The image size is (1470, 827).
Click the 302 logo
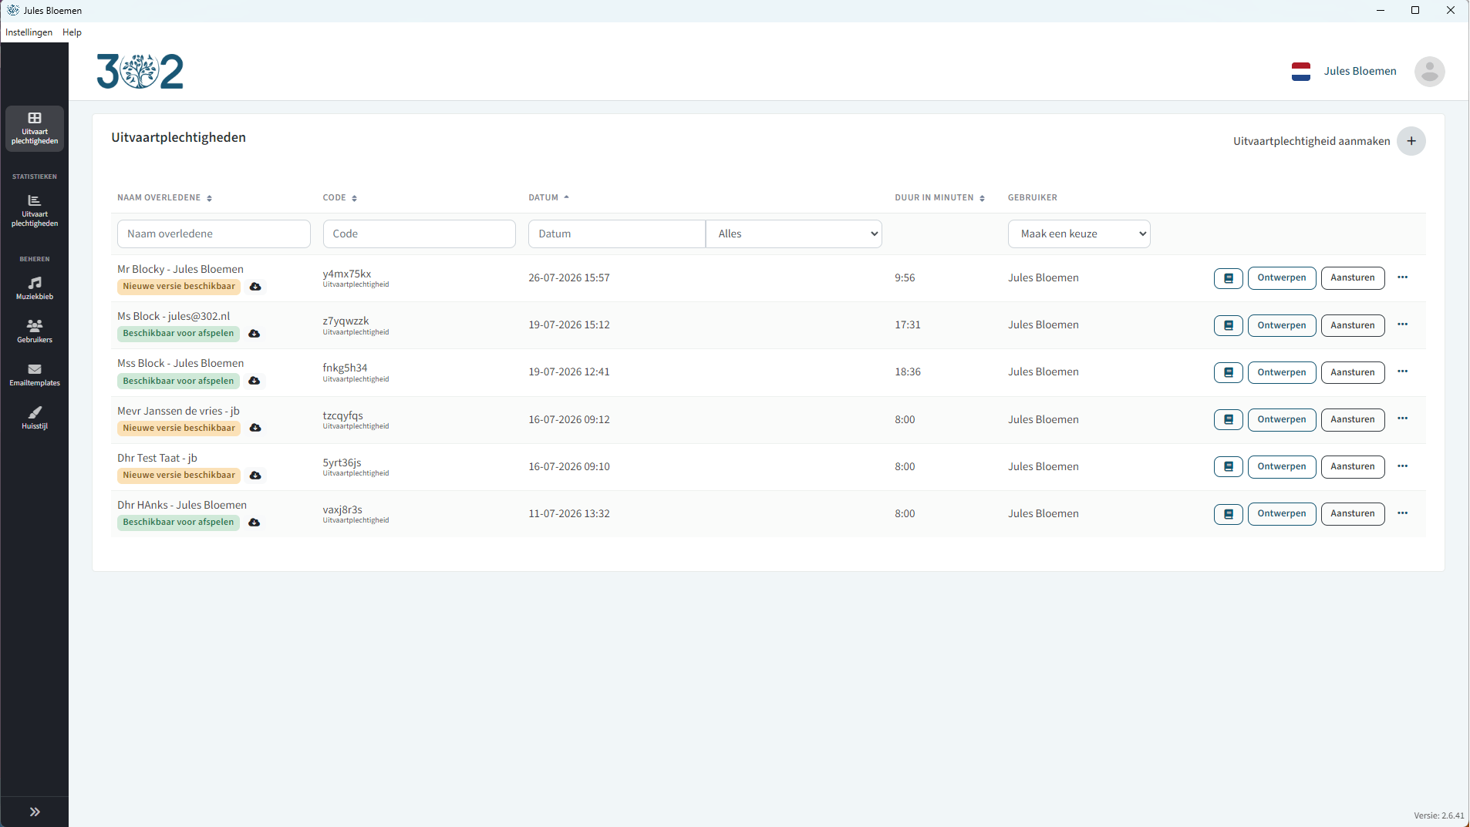point(140,72)
